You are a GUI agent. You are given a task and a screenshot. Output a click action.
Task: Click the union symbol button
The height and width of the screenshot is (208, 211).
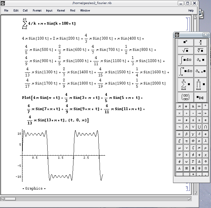pos(199,127)
